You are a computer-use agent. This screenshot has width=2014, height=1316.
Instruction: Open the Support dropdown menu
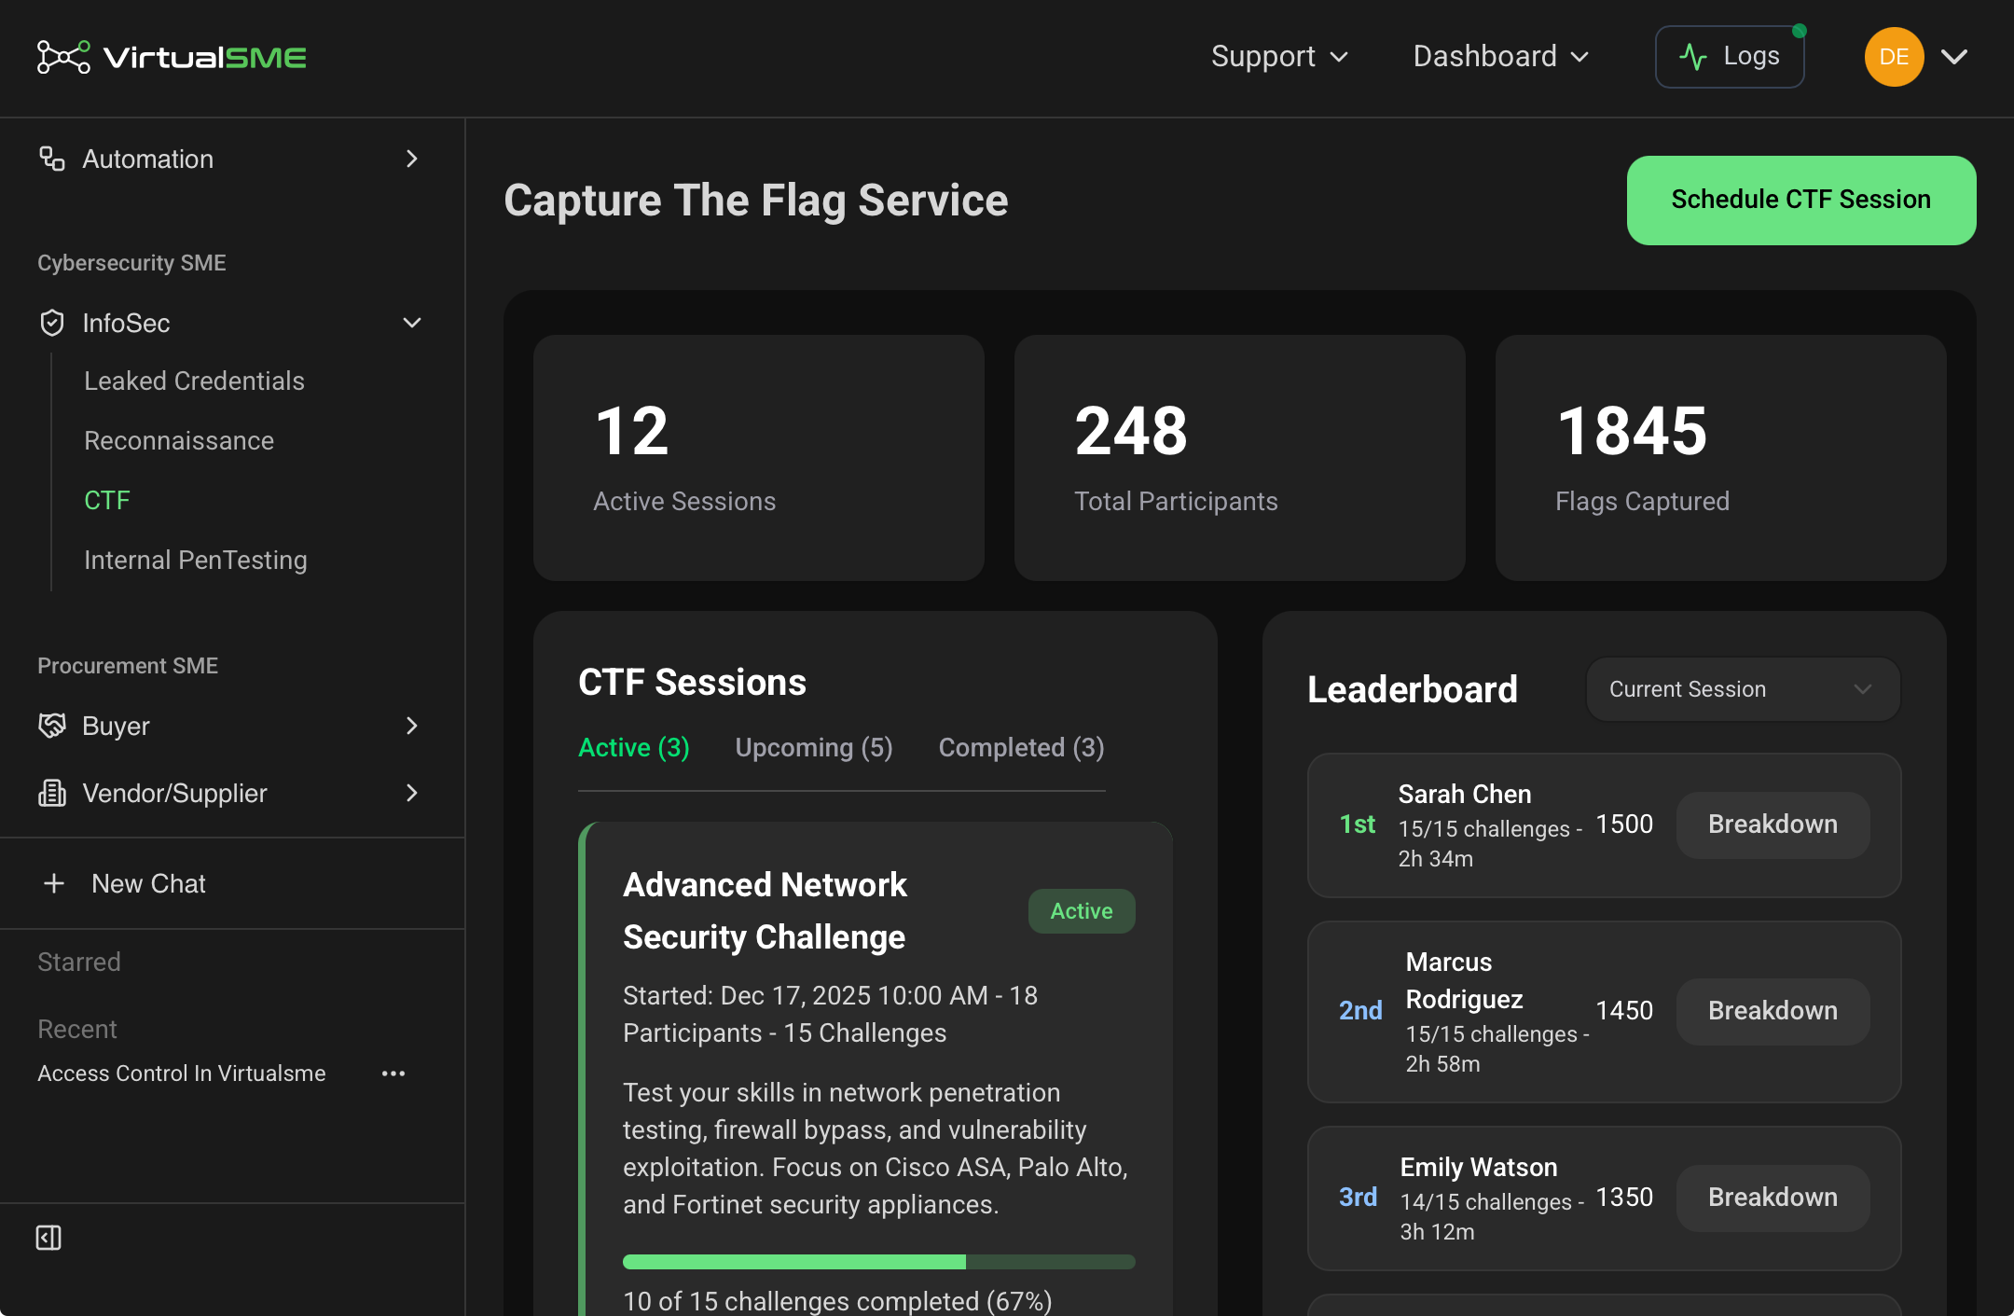(x=1279, y=57)
